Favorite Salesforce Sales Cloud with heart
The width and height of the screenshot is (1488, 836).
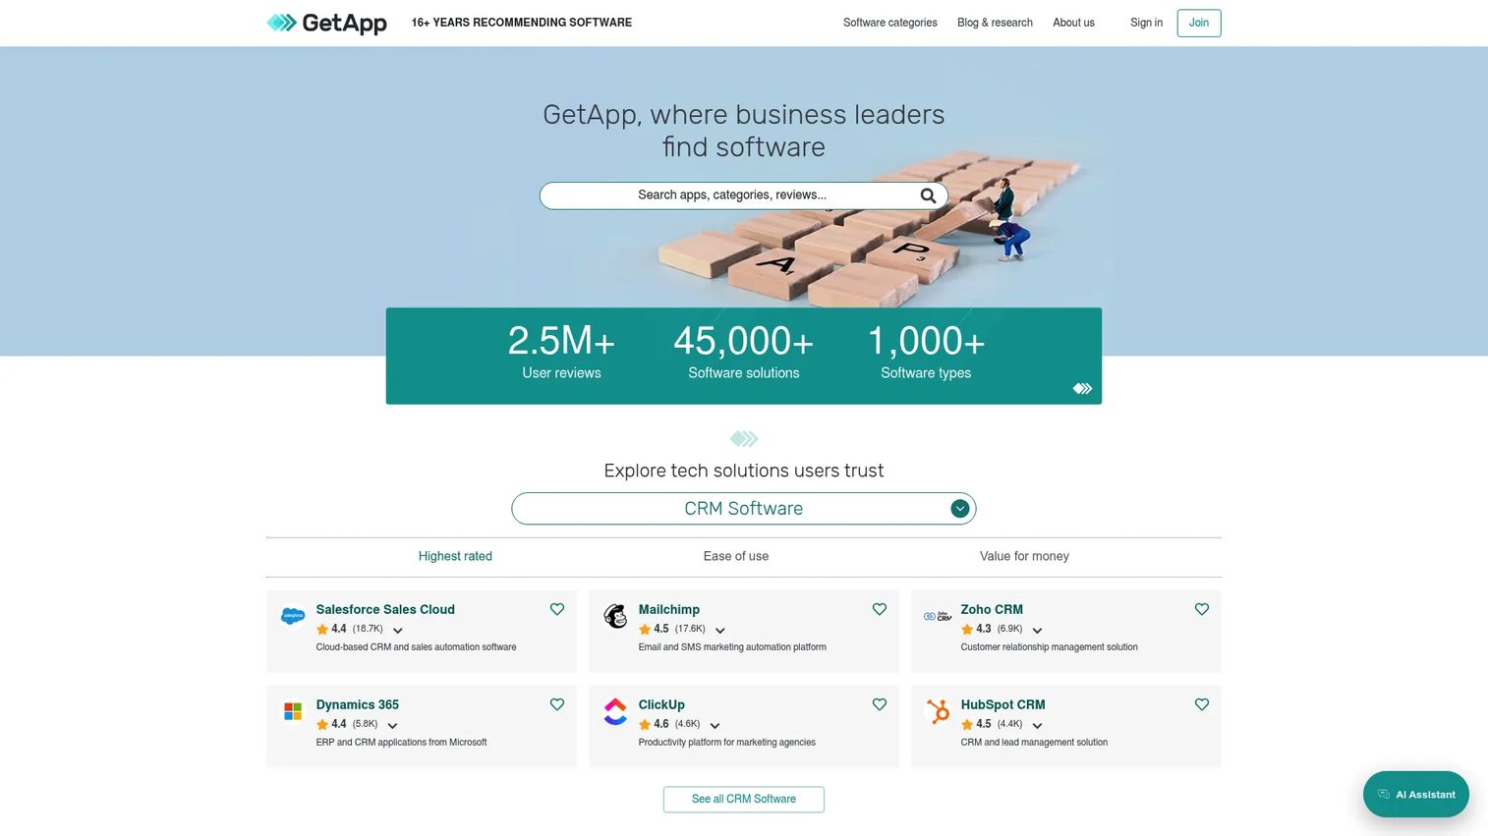coord(557,609)
